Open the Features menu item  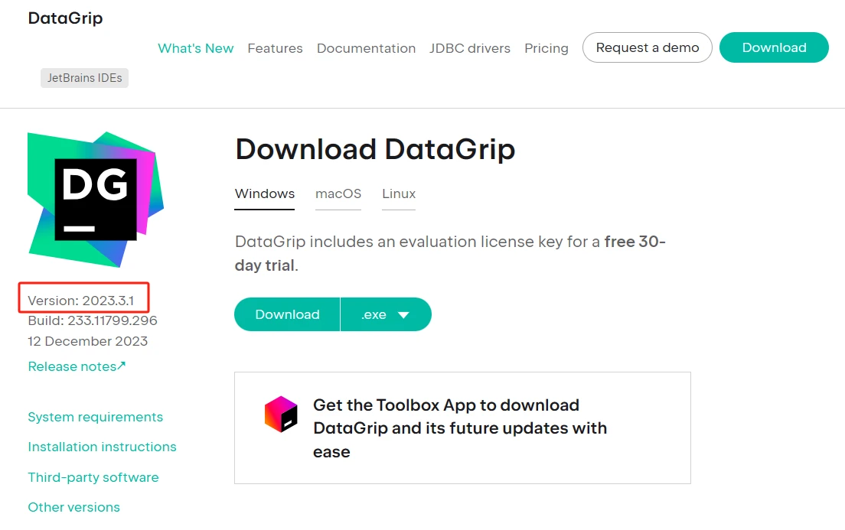(275, 48)
